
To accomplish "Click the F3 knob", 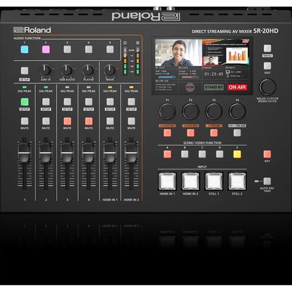I will 214,111.
